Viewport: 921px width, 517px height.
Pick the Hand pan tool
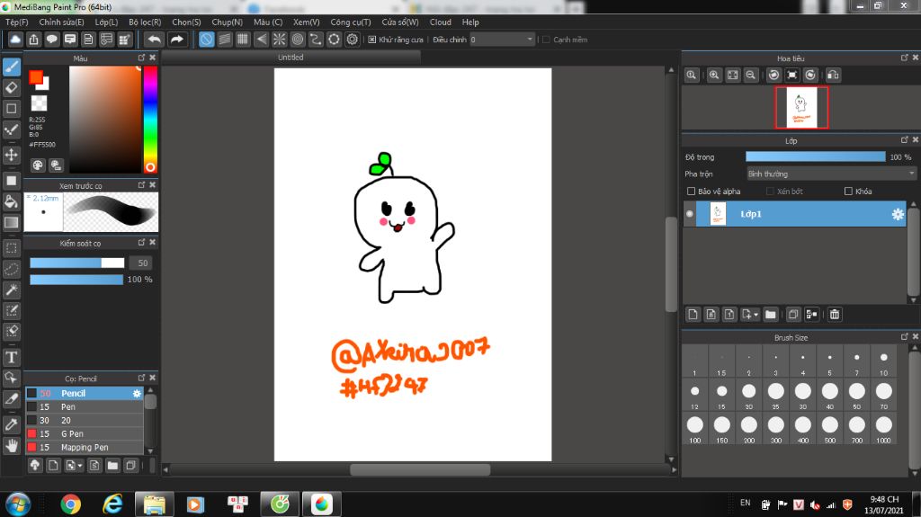(12, 445)
